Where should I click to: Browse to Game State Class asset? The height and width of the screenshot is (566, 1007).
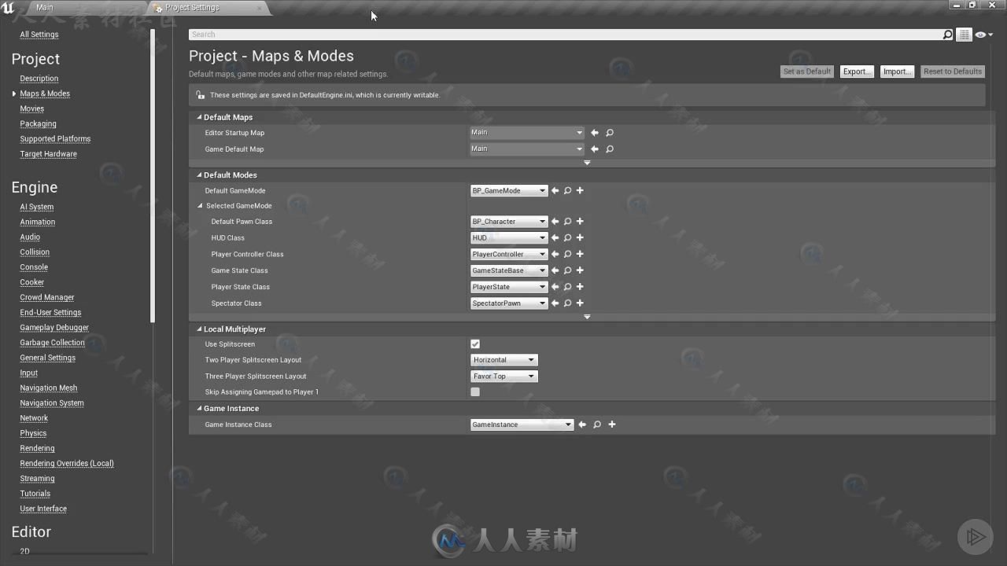click(x=567, y=270)
